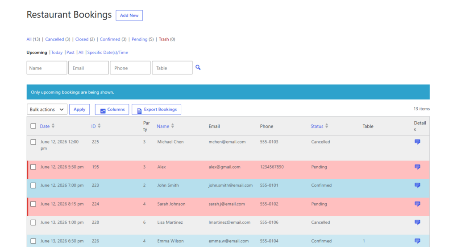Click email alex@gmail.com

click(x=224, y=167)
